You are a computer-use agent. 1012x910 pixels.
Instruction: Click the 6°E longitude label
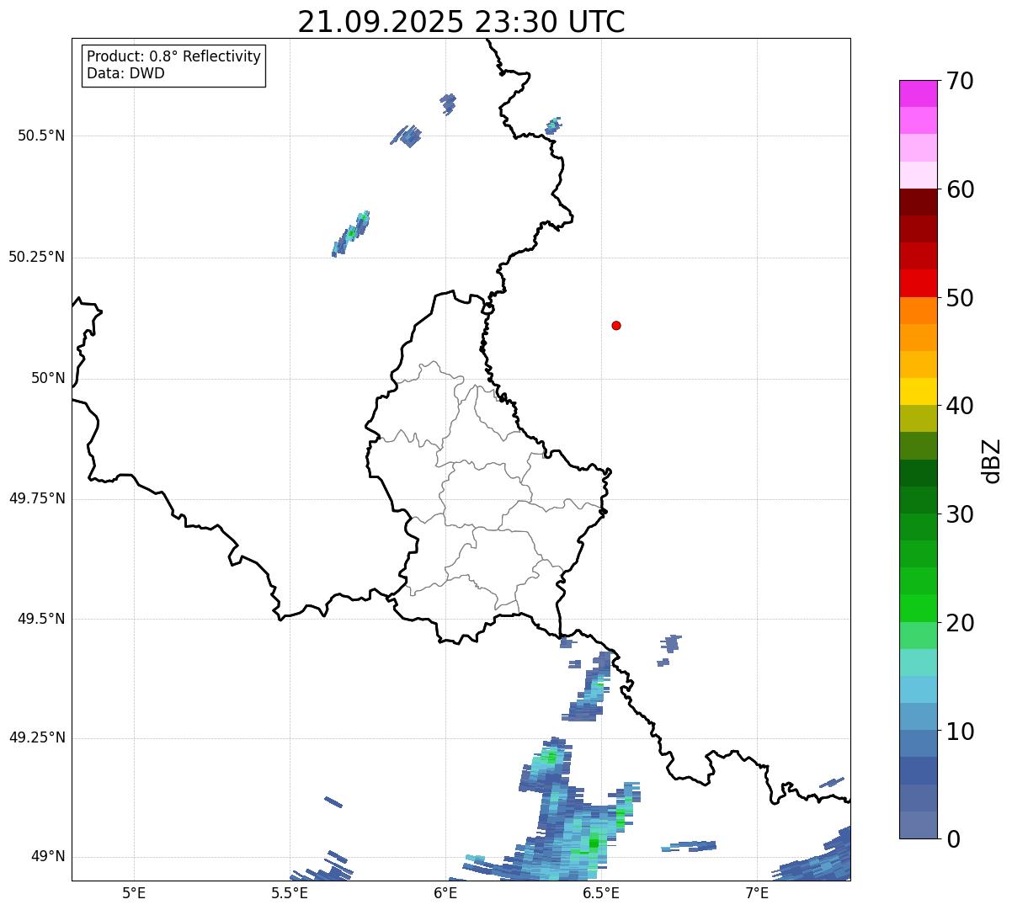(x=445, y=892)
